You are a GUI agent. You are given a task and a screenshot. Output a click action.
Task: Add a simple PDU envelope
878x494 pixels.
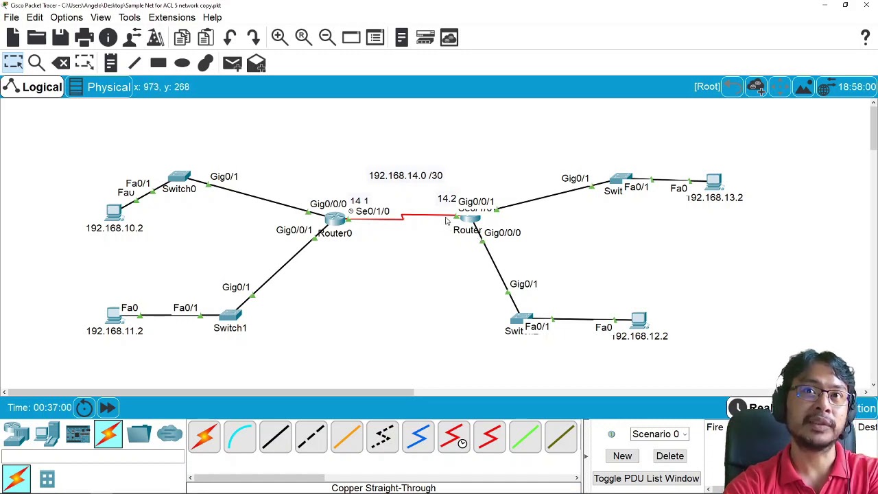click(232, 64)
